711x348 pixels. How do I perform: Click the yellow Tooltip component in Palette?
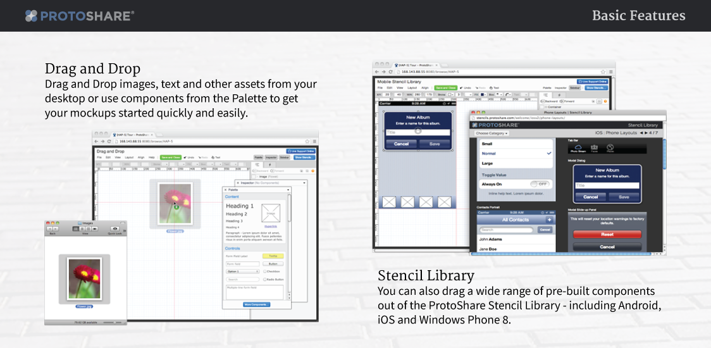pos(273,256)
